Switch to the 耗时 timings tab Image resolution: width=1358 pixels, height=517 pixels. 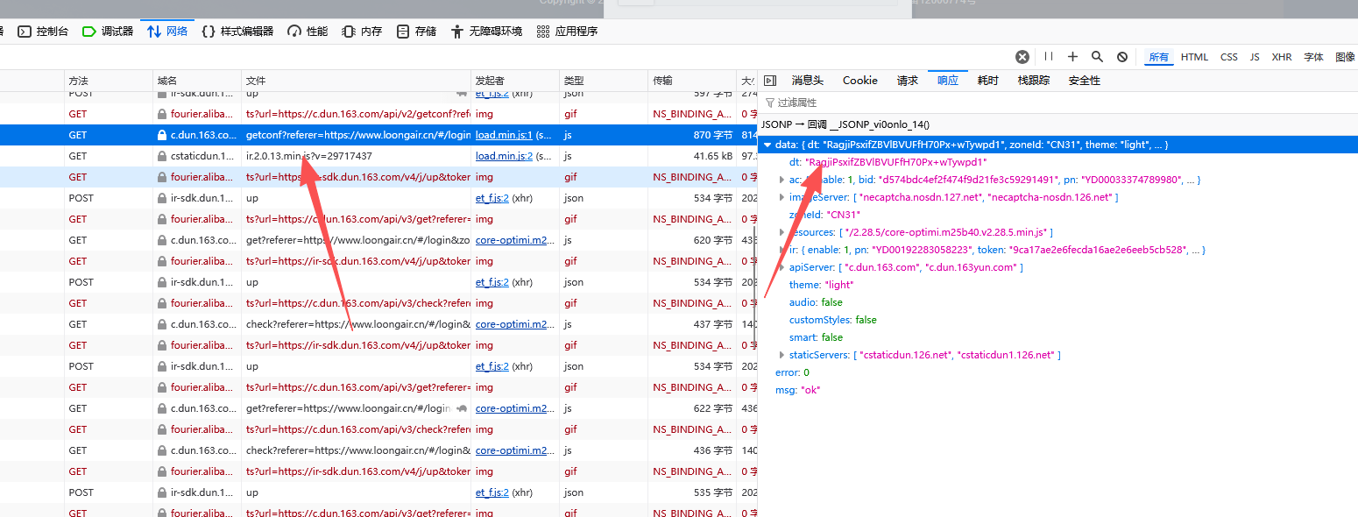(x=988, y=81)
